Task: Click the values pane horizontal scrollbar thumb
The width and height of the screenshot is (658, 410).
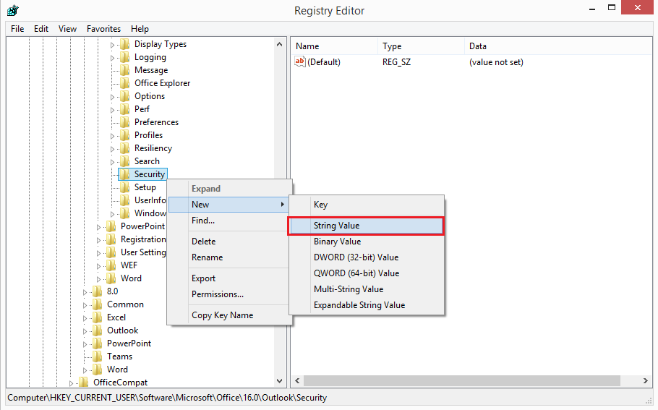Action: pos(462,380)
